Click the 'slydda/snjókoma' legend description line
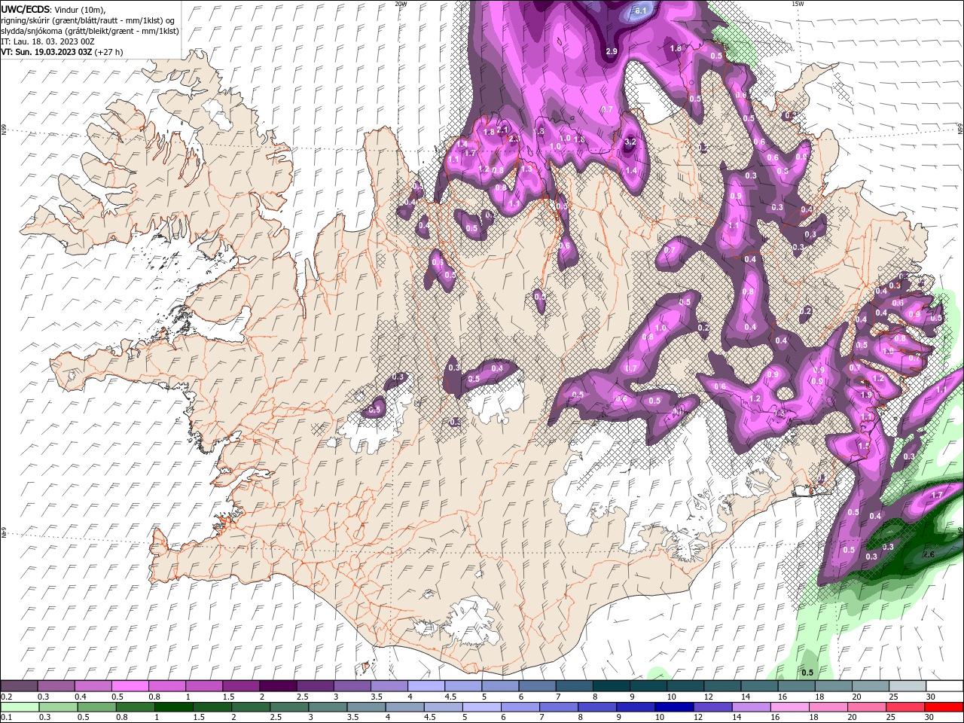The width and height of the screenshot is (964, 723). [90, 31]
